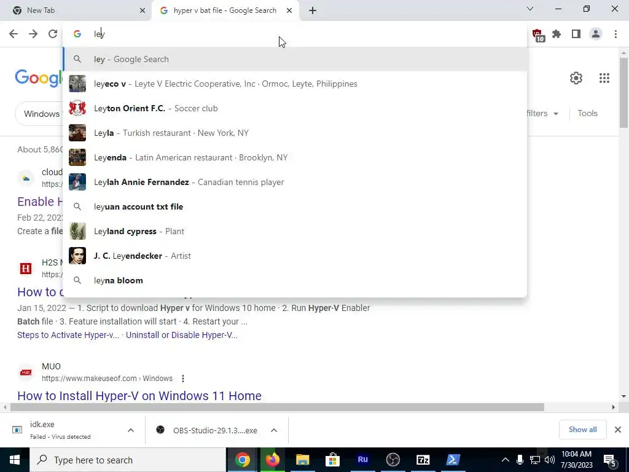
Task: Click the horizontal scrollbar of the page
Action: point(277,407)
